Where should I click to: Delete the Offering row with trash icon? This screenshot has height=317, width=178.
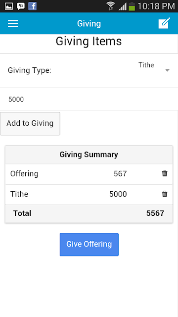coord(165,173)
